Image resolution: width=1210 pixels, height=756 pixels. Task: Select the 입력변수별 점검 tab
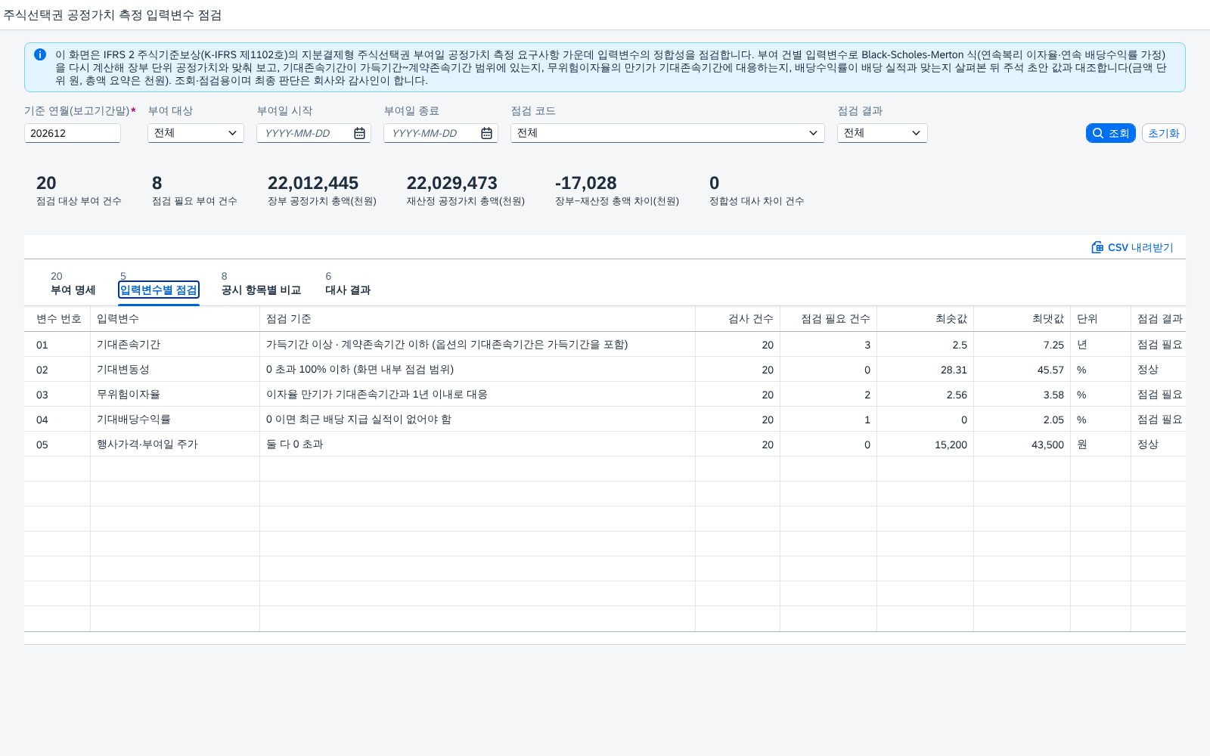point(159,290)
